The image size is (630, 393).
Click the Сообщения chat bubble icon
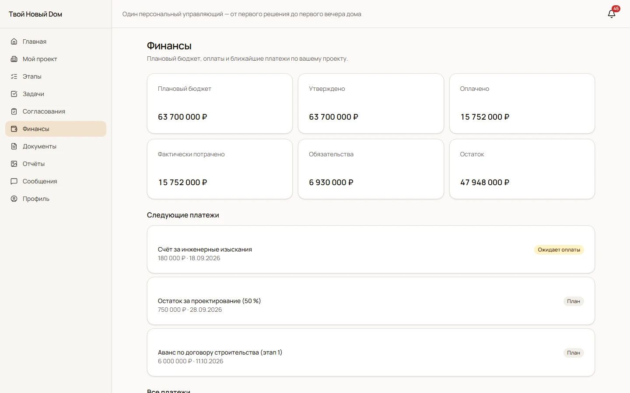14,181
